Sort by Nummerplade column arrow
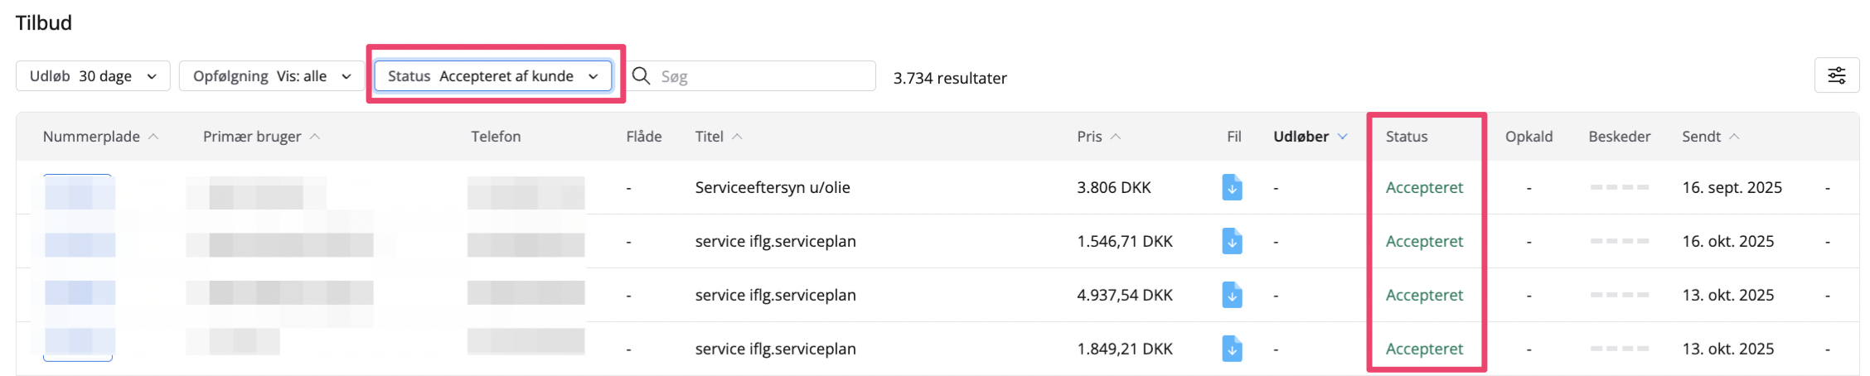This screenshot has height=376, width=1870. (x=153, y=137)
